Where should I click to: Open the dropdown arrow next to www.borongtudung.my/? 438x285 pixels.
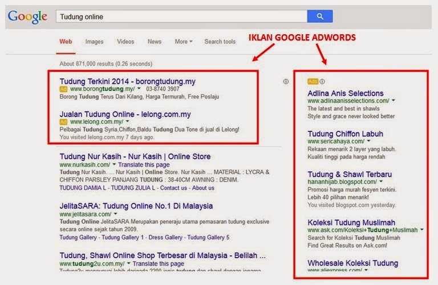coord(139,89)
